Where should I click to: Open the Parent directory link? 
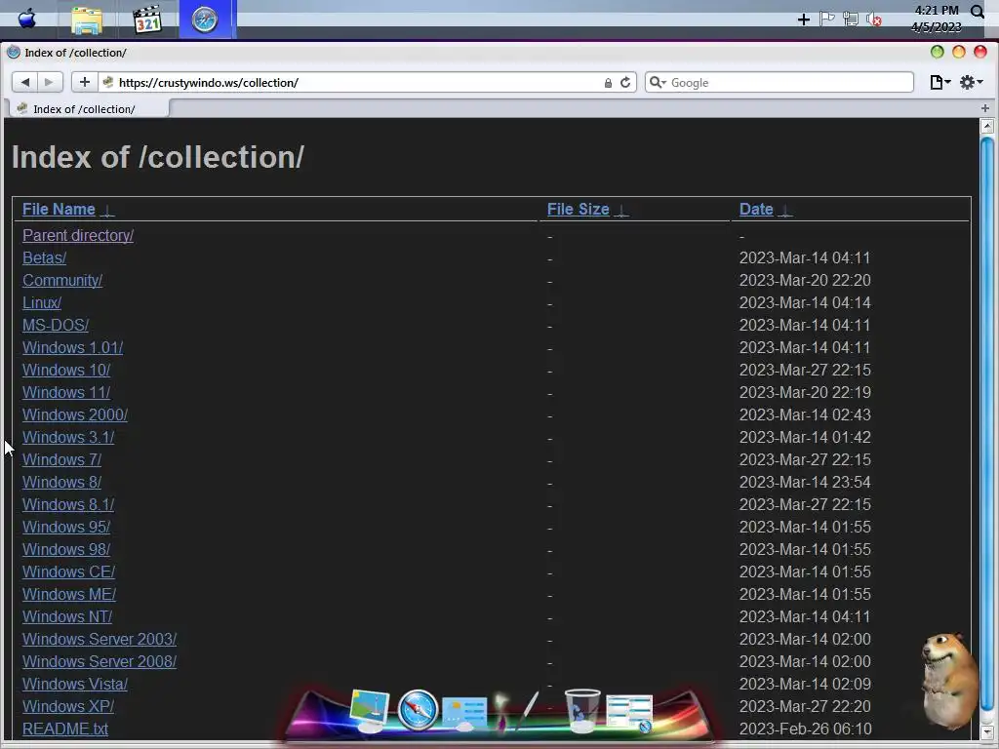[x=78, y=236]
